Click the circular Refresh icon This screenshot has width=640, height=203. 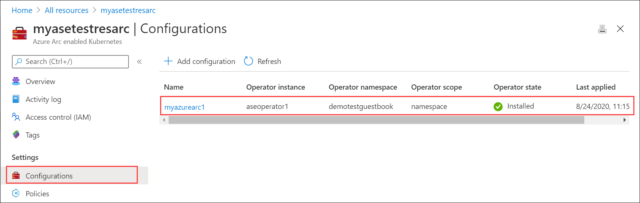(248, 61)
